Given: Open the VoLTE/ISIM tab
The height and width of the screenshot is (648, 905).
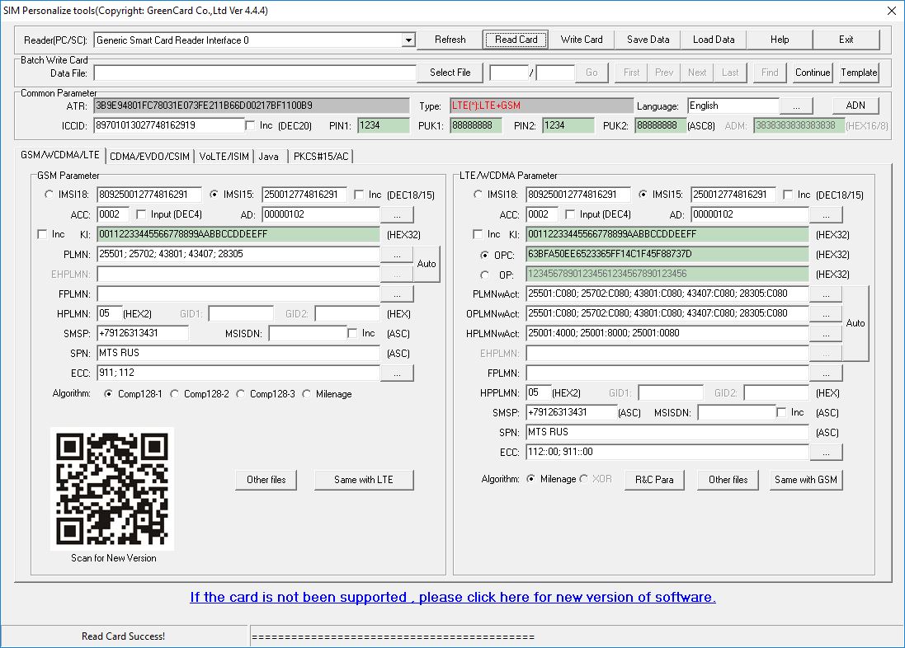Looking at the screenshot, I should point(224,156).
